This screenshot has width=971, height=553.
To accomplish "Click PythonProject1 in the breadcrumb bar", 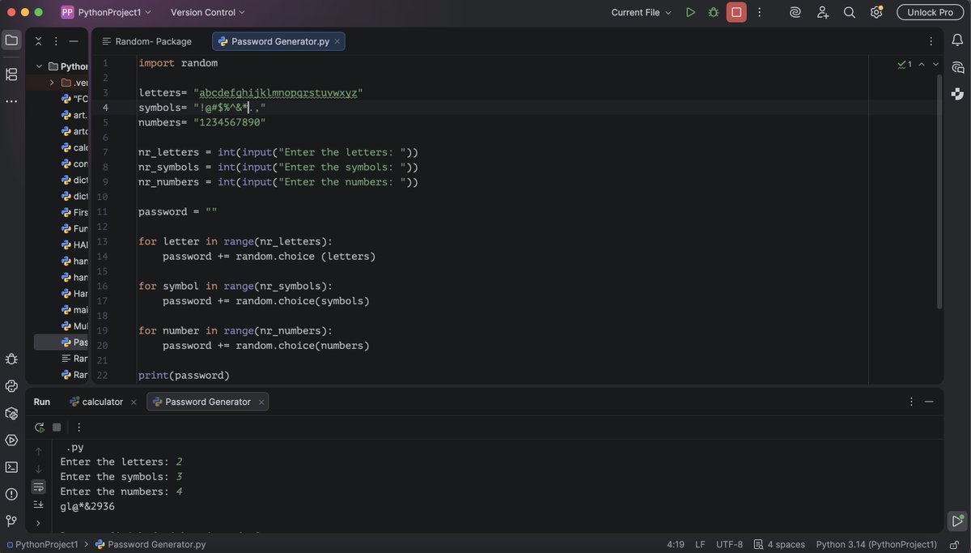I will point(41,544).
